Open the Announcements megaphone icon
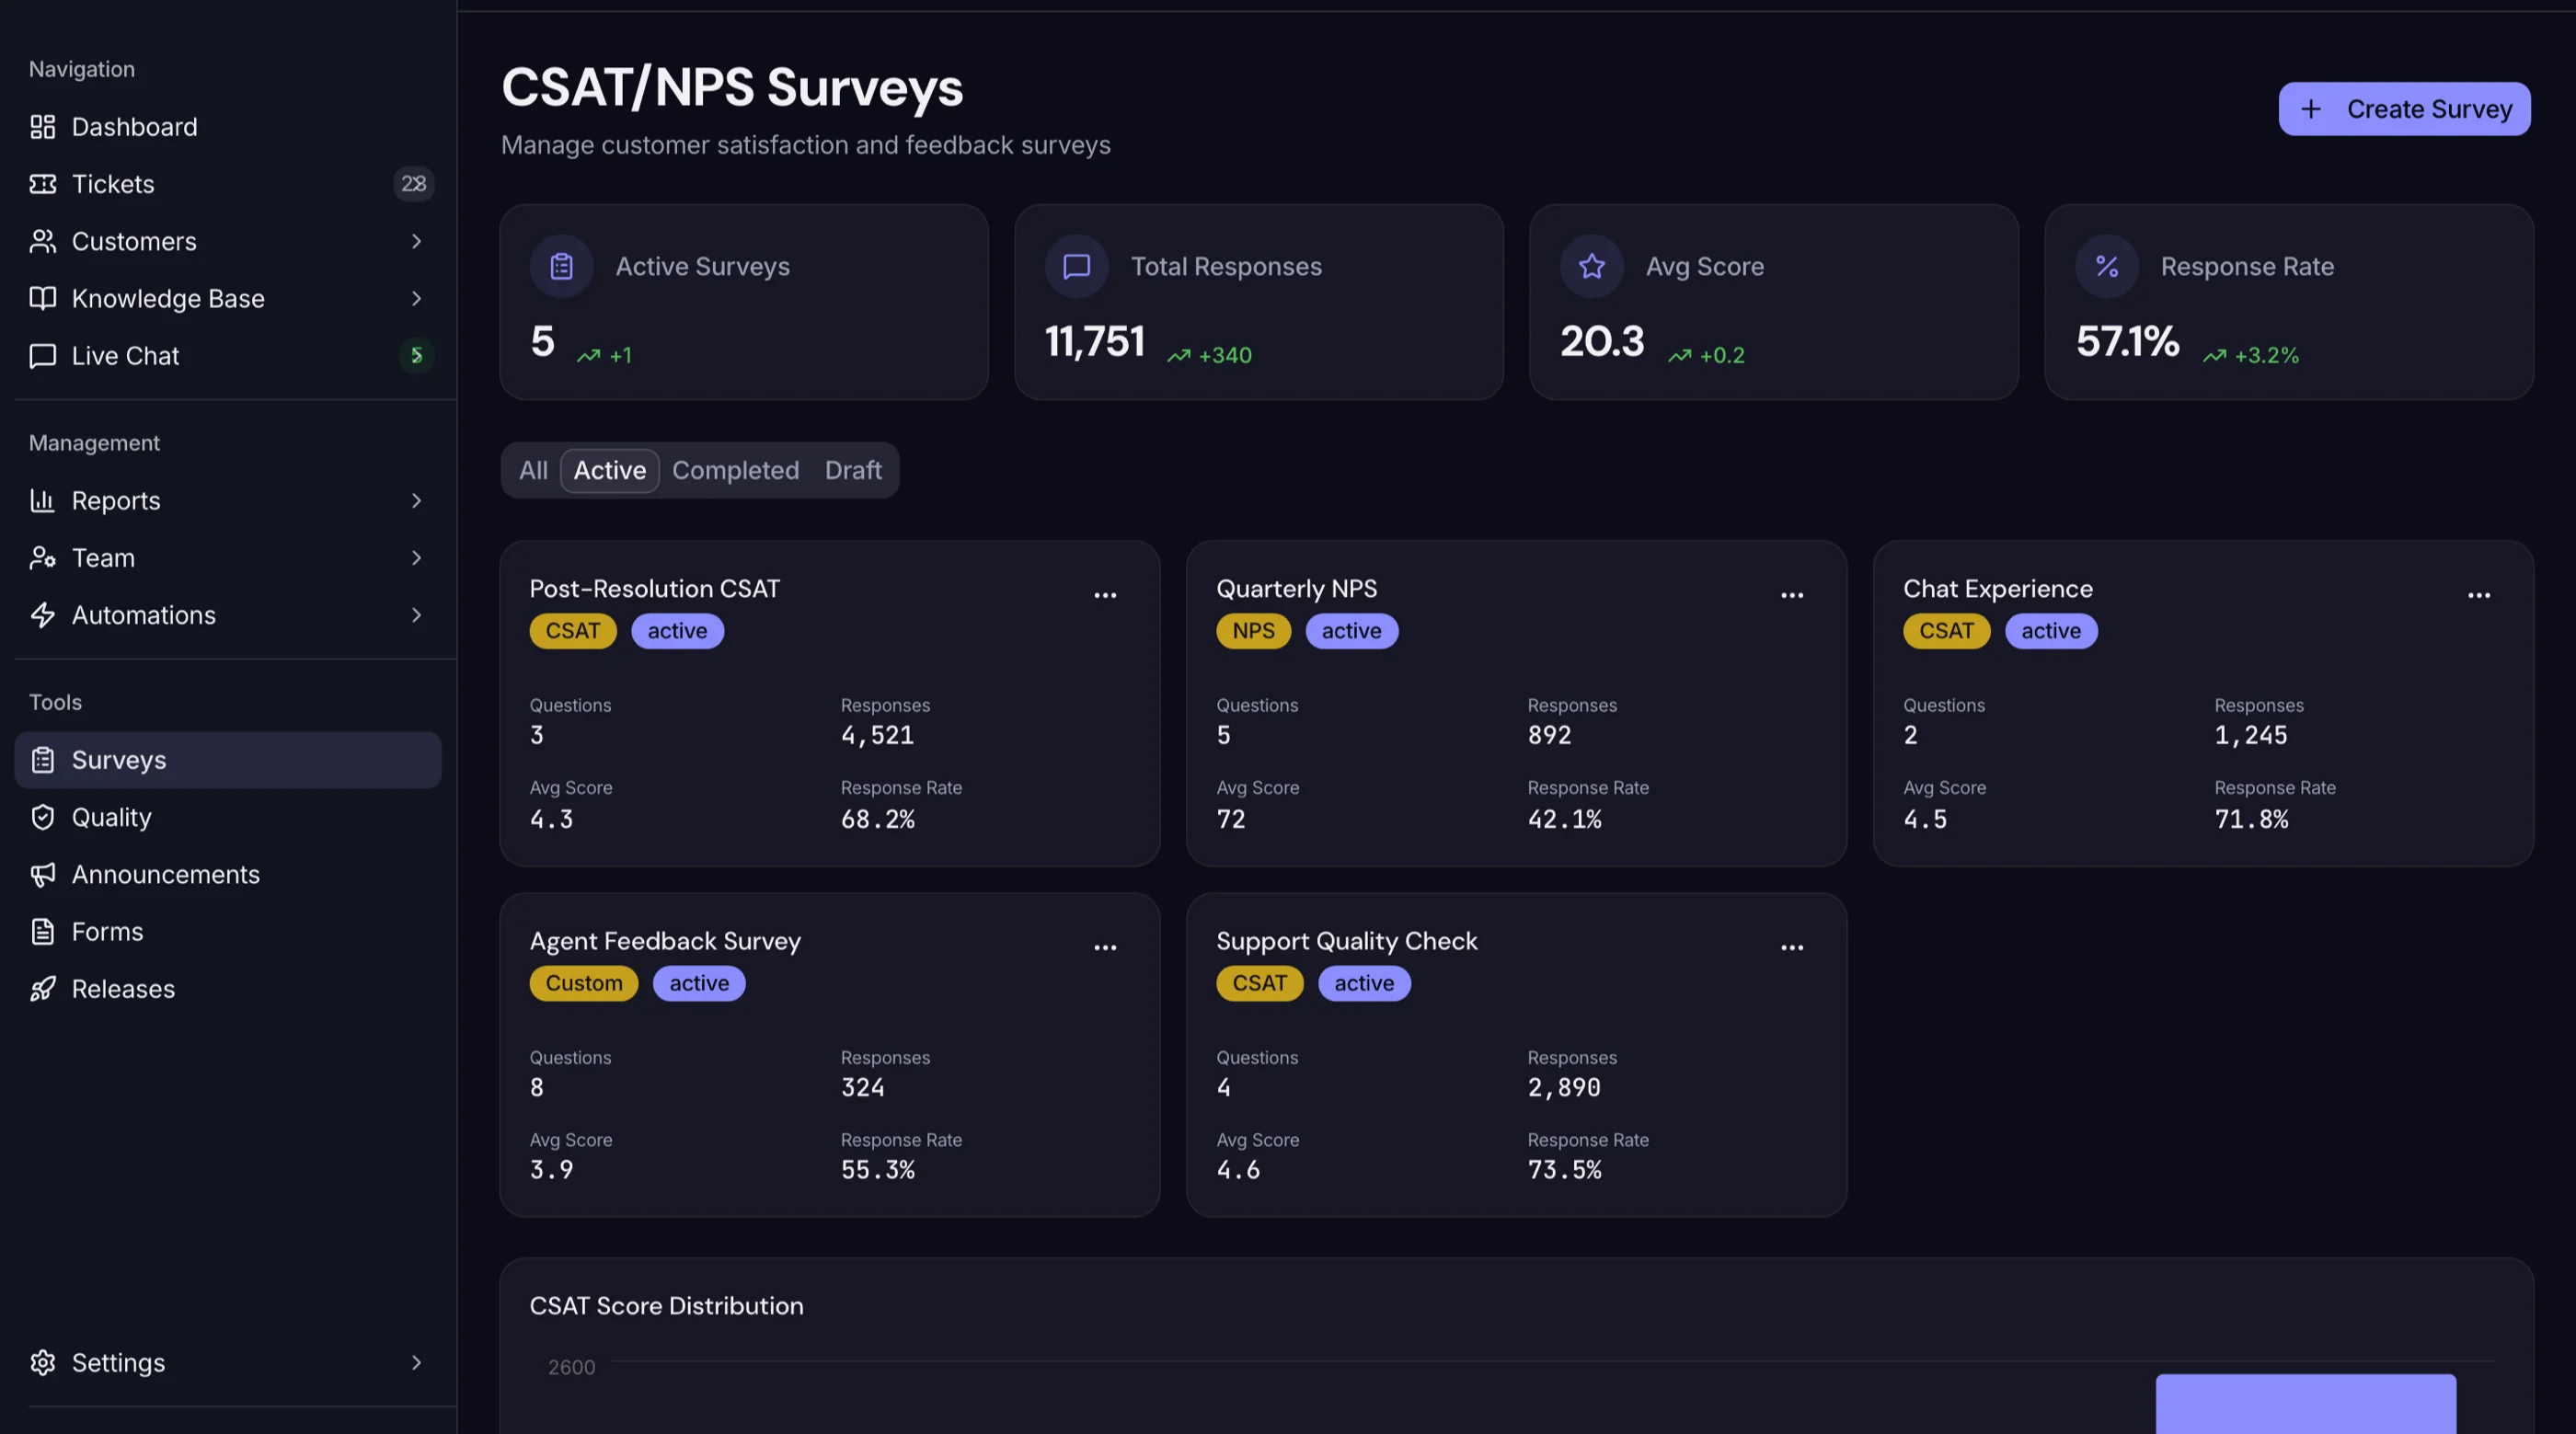Viewport: 2576px width, 1434px height. coord(42,875)
